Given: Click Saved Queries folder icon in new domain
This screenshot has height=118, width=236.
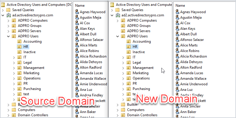Looking at the screenshot, I should (117, 10).
